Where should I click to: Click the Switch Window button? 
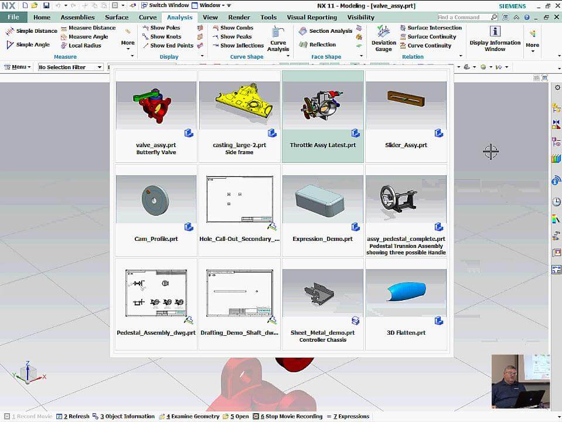[x=165, y=5]
